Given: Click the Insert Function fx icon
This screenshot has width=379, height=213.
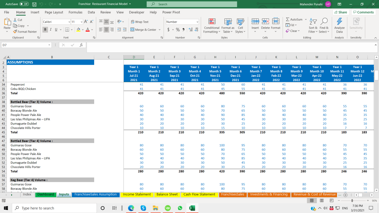Looking at the screenshot, I should (81, 45).
